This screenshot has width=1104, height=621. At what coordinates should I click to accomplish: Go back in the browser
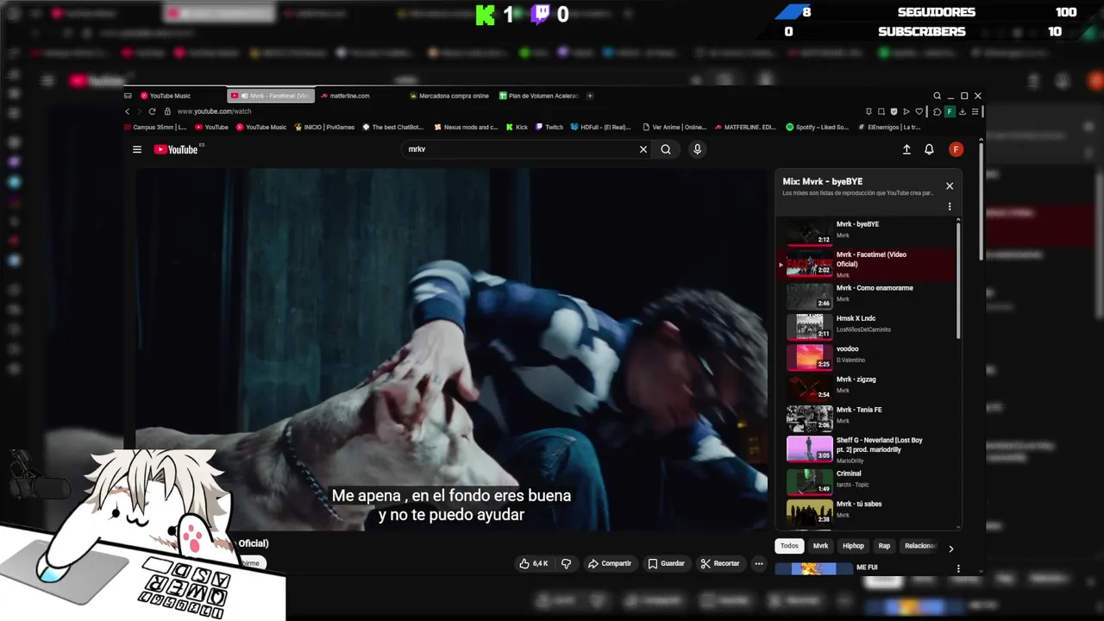tap(128, 111)
